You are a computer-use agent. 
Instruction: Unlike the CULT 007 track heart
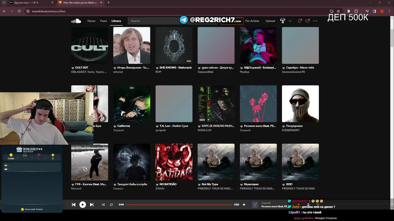click(73, 68)
